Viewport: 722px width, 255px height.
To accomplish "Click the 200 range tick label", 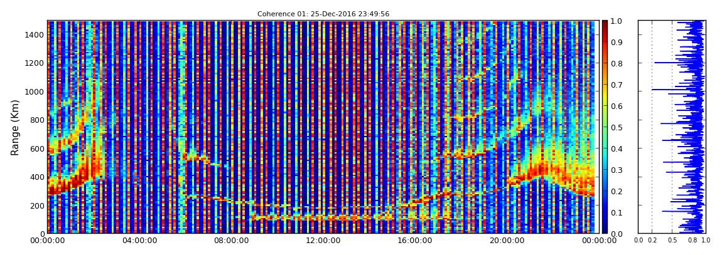I will click(36, 206).
